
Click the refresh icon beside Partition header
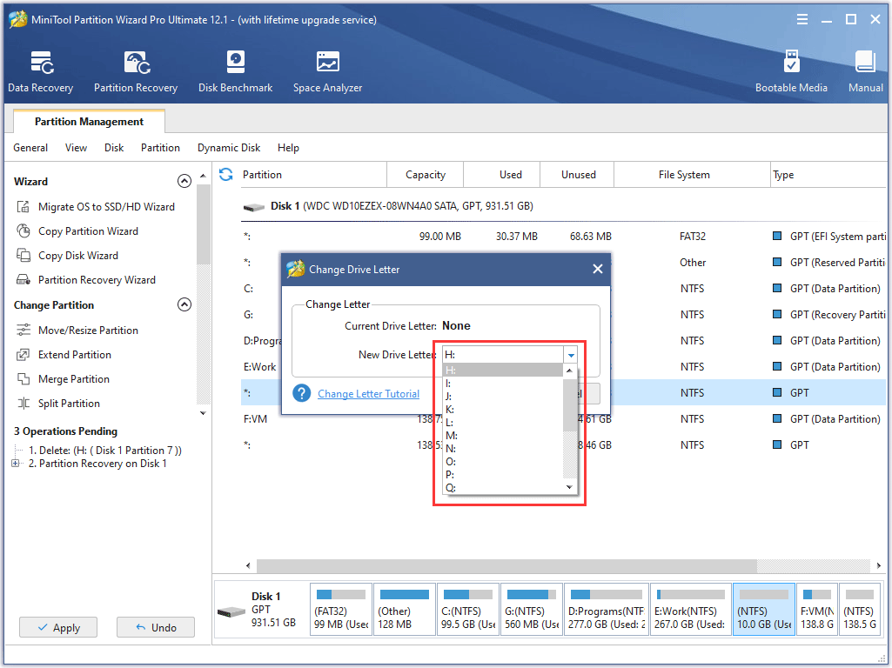click(226, 175)
